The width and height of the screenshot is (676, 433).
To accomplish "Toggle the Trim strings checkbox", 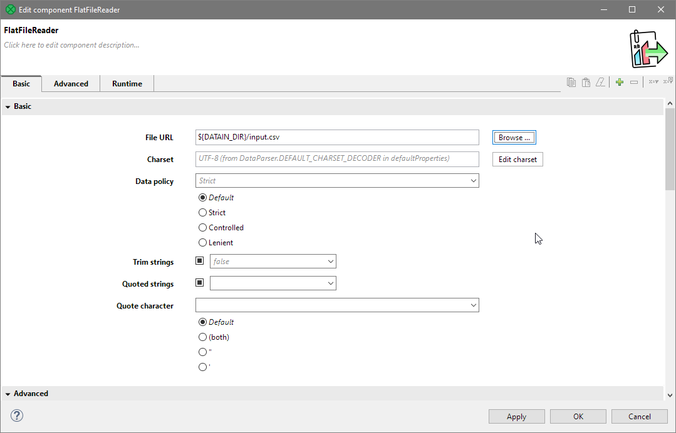I will pyautogui.click(x=199, y=260).
